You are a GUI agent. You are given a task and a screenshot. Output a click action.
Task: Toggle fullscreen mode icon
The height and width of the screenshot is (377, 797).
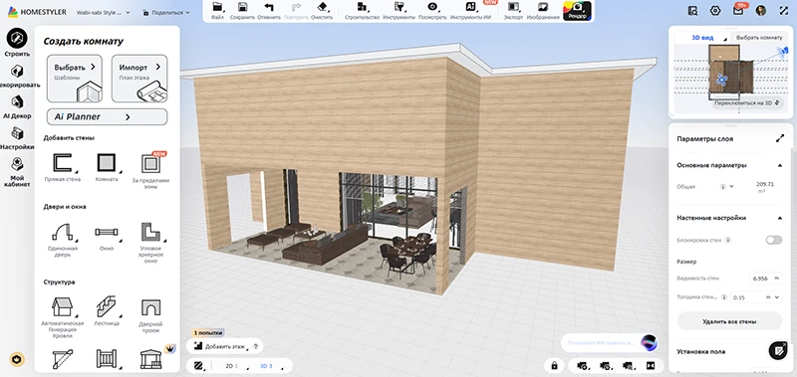[x=783, y=11]
